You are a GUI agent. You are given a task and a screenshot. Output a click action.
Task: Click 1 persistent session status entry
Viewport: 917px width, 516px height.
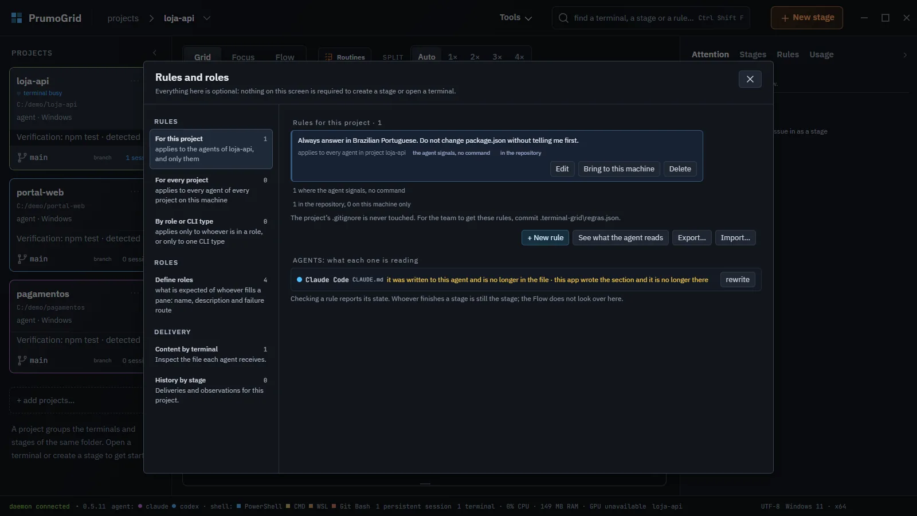(x=413, y=506)
